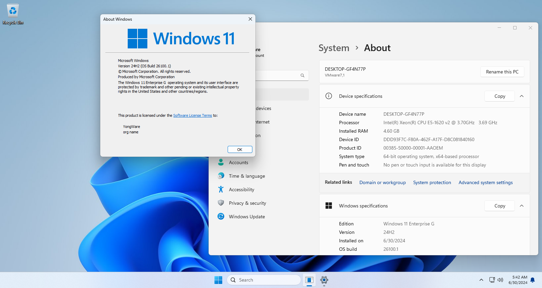Click the Processor value Intel Xeon text
Screen dimensions: 542x288
point(440,123)
